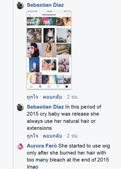The width and height of the screenshot is (121, 169).
Task: Reply to the image comment via ตอบกลับ
Action: point(52,97)
